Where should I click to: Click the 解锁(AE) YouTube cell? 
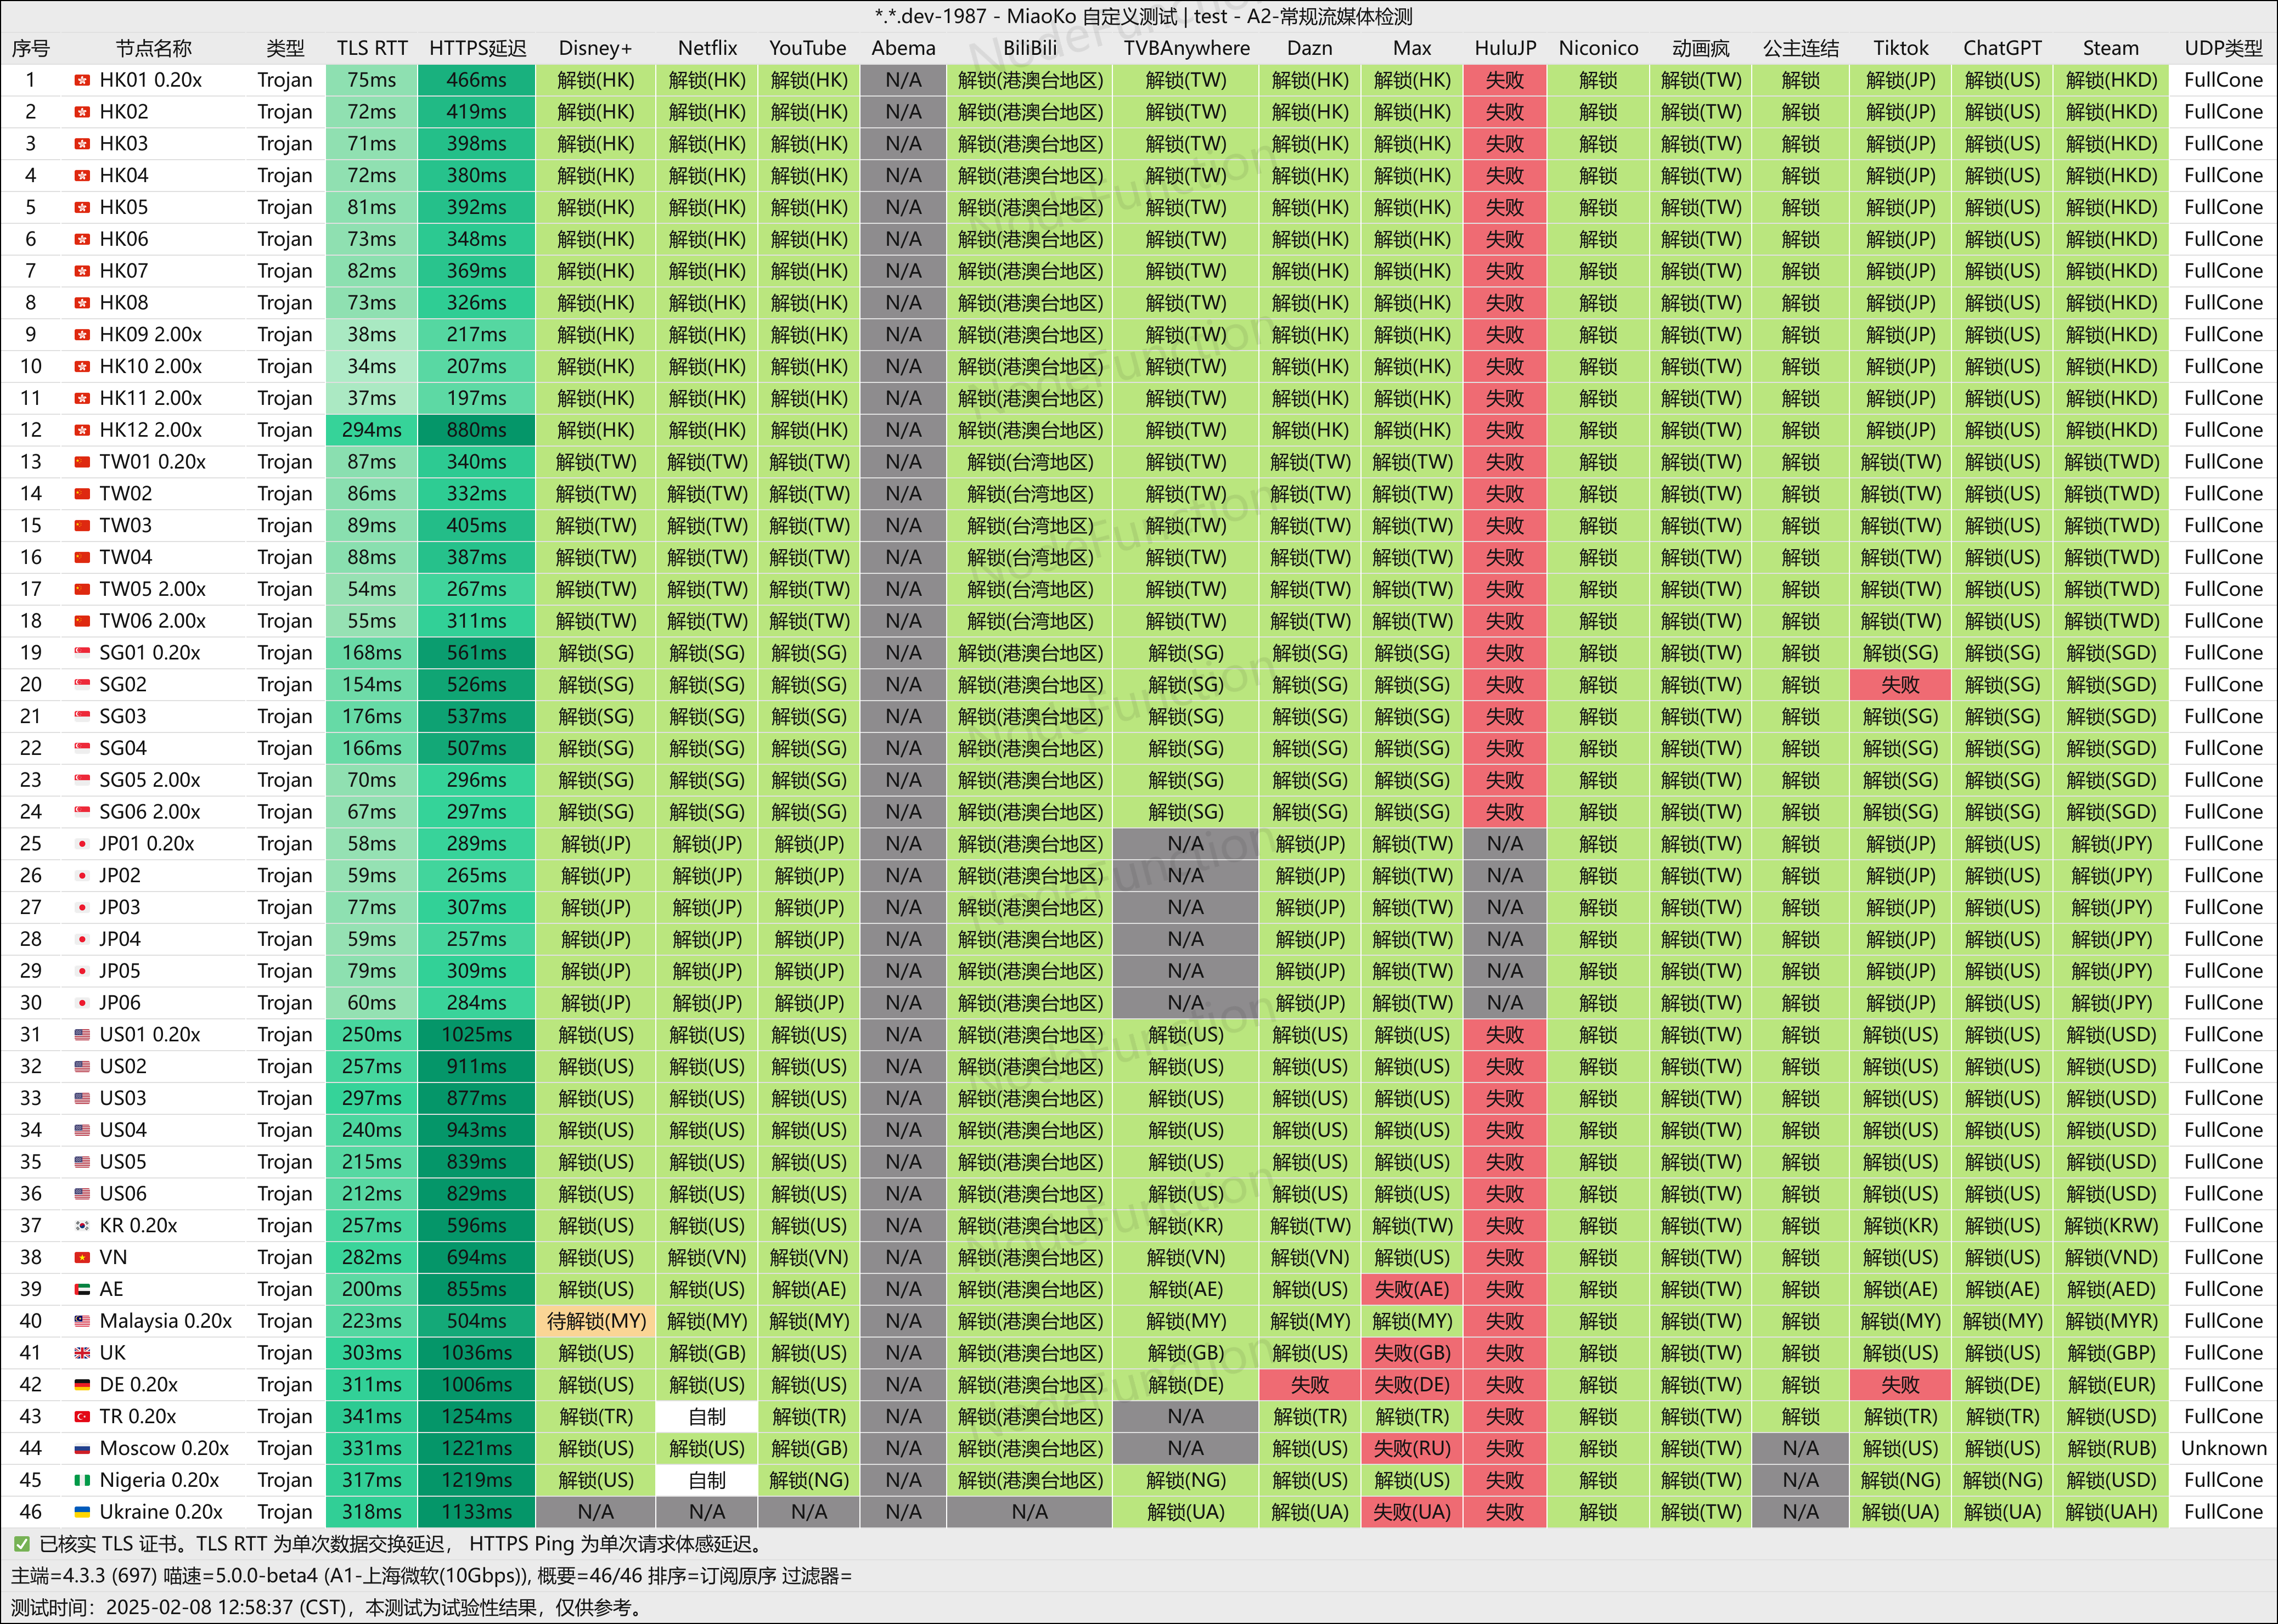(809, 1289)
